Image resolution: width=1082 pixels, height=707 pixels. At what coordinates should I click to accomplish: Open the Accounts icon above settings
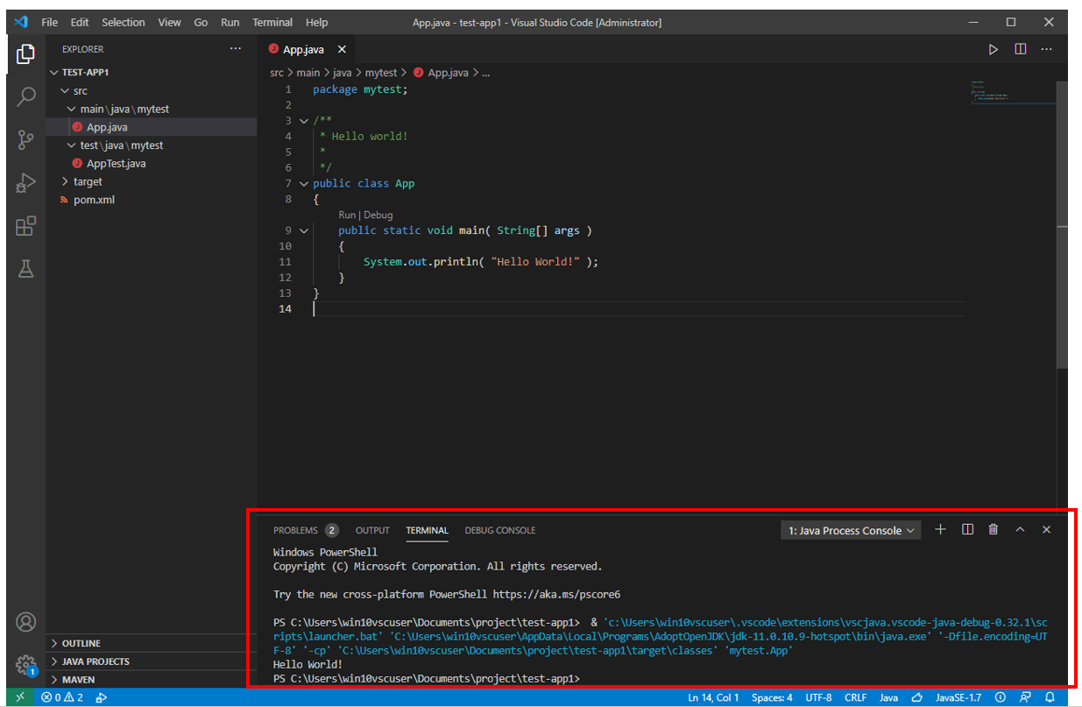25,621
